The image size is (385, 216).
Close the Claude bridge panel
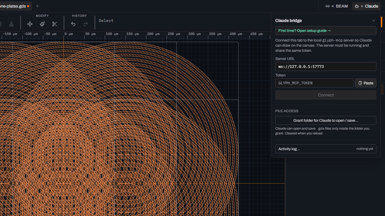click(373, 21)
